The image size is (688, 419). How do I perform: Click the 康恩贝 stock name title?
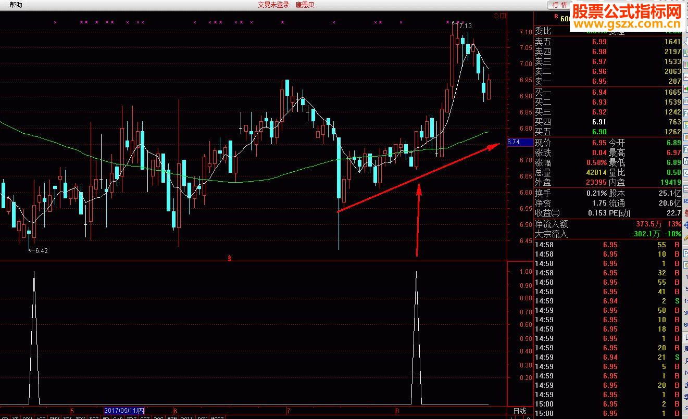tap(305, 5)
